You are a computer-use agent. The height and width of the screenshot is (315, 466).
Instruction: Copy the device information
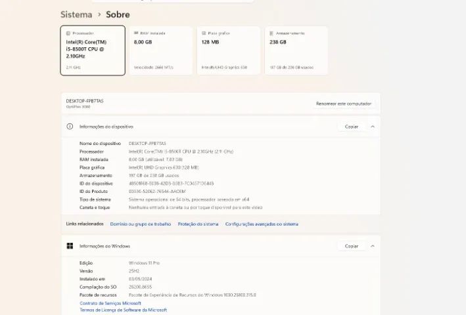(351, 127)
